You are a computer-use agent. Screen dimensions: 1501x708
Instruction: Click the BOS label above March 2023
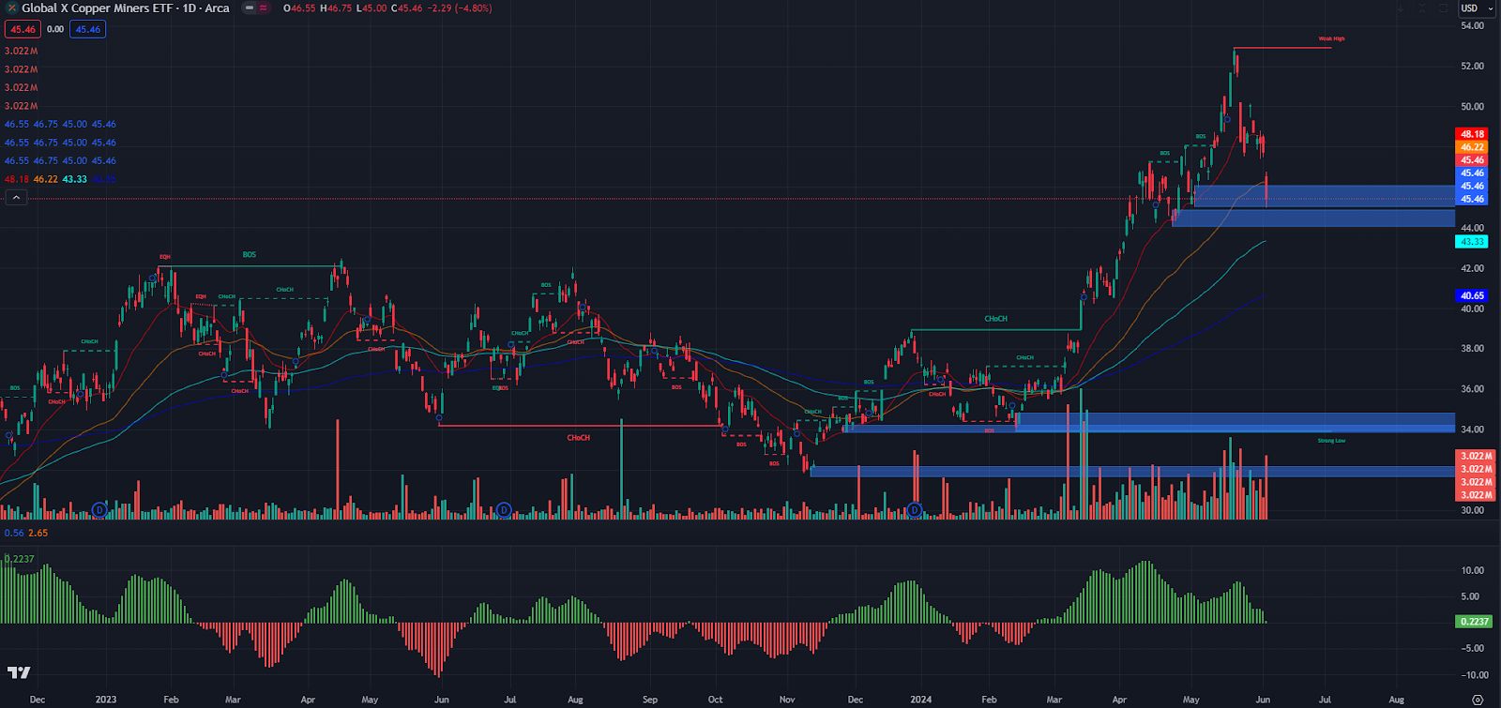point(250,255)
